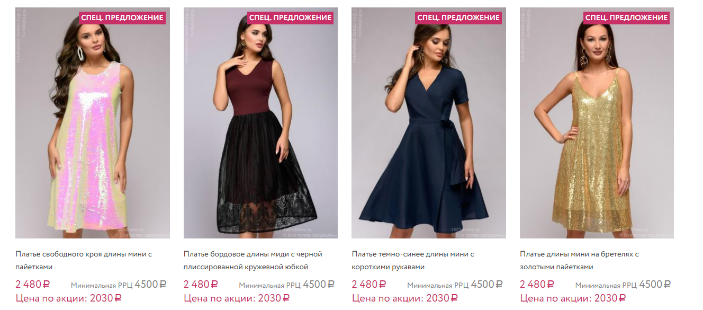703x310 pixels.
Task: Click the 2 480 ₽ price under burgundy dress
Action: click(201, 285)
